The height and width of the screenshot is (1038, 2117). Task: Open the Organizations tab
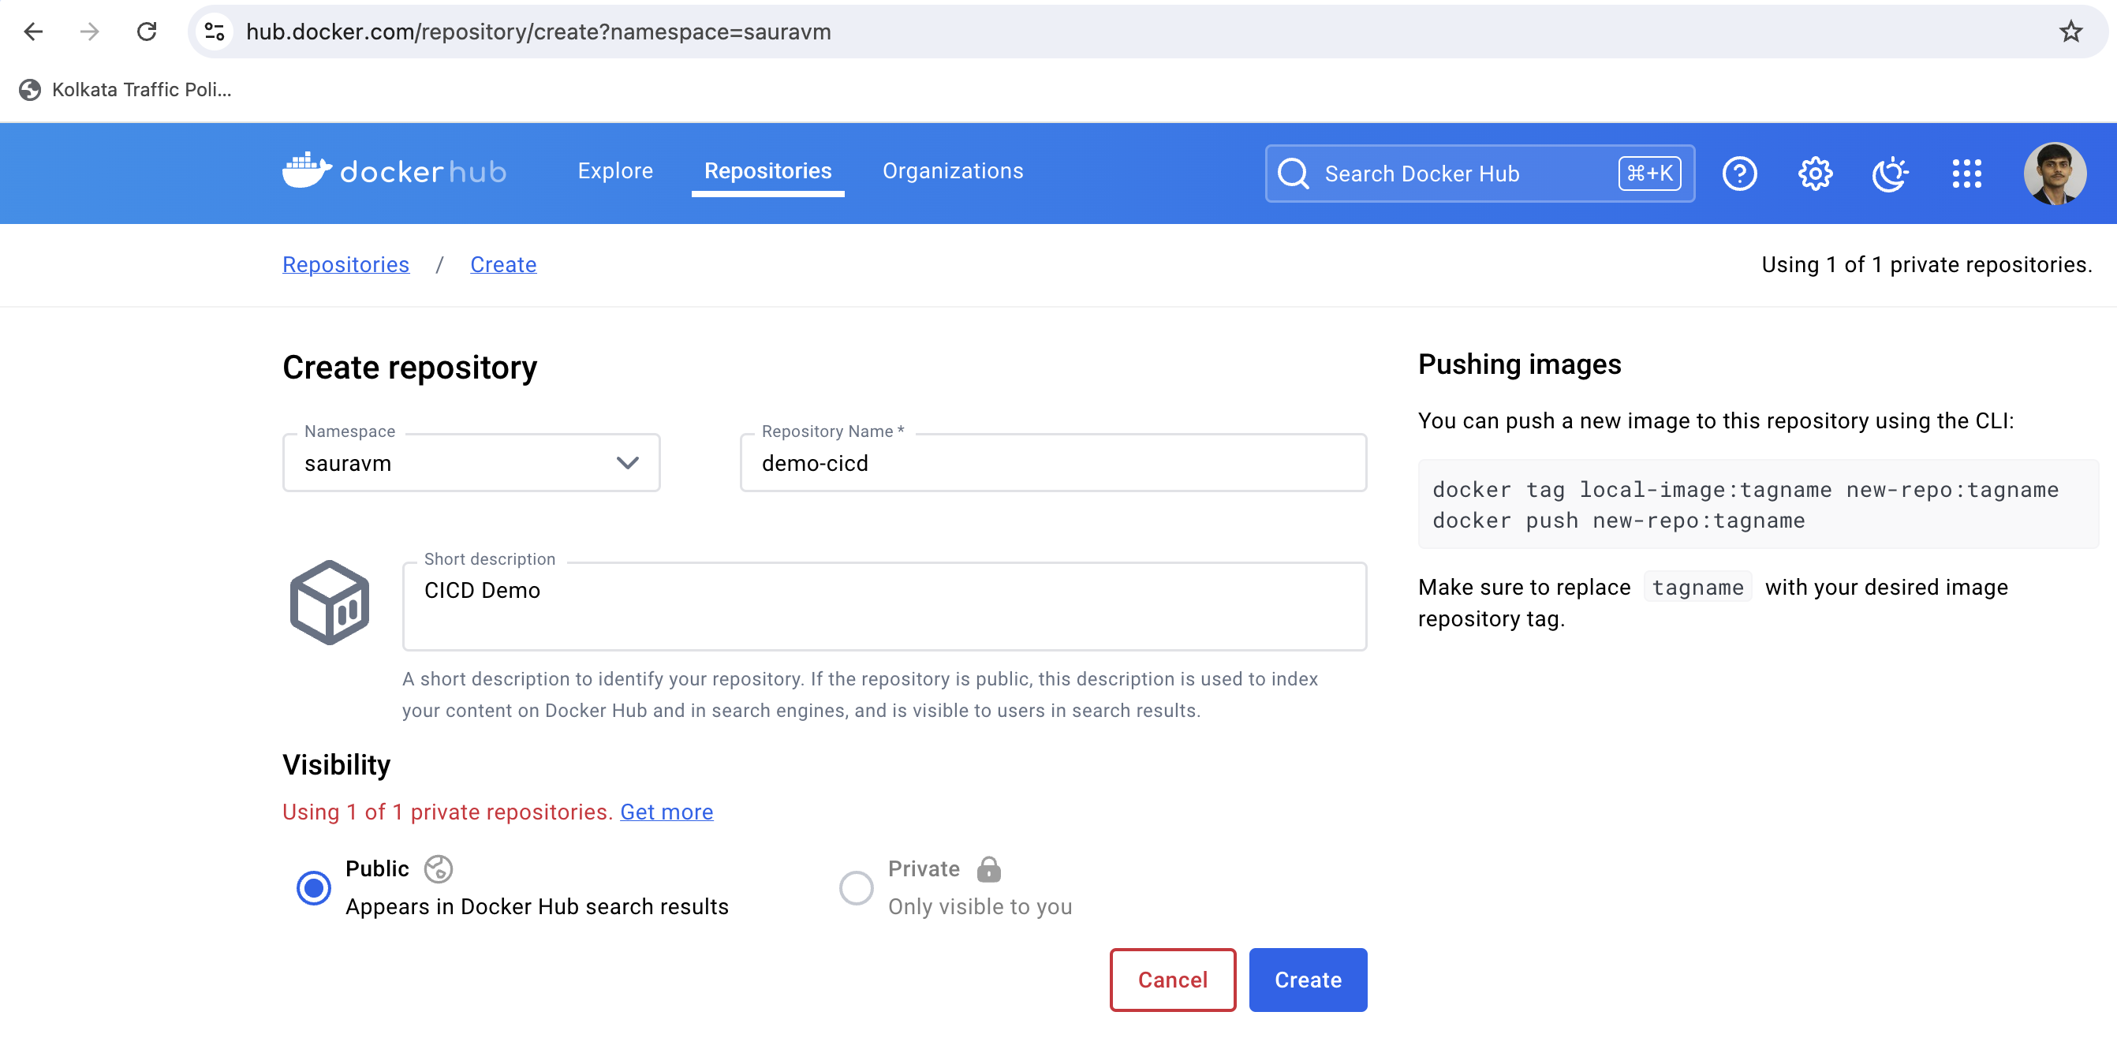point(953,171)
